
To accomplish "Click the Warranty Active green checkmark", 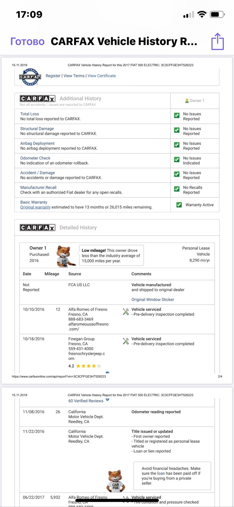I will click(179, 205).
